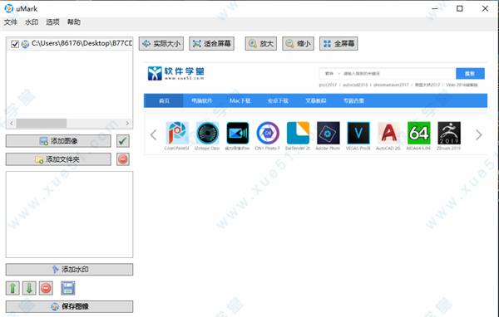This screenshot has height=317, width=499.
Task: Move watermark down with green down arrow
Action: [x=29, y=288]
